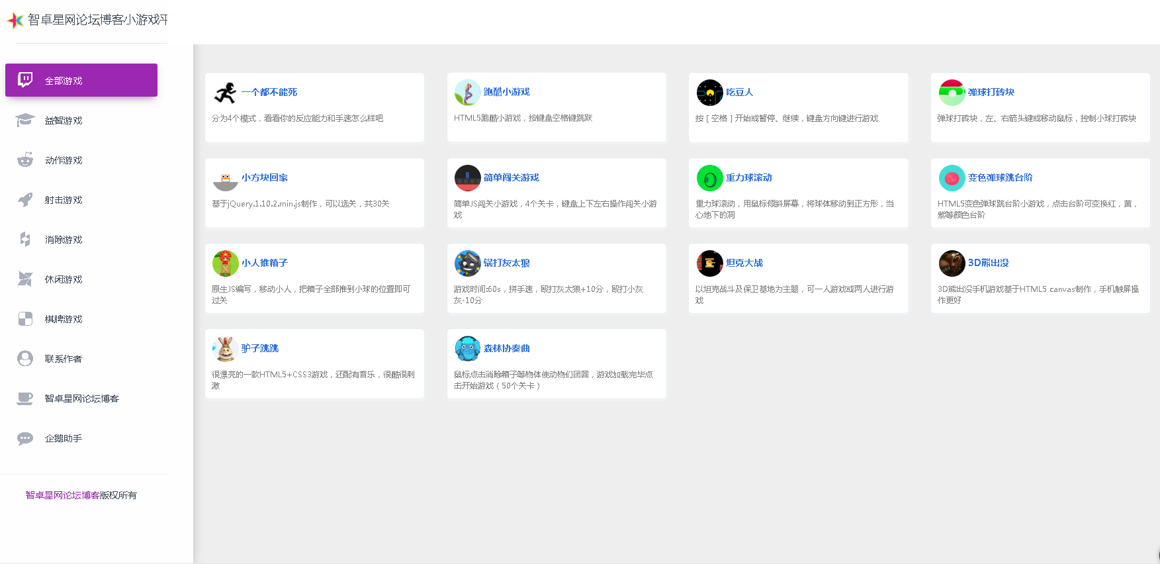Click the running stickman game icon

(x=225, y=93)
